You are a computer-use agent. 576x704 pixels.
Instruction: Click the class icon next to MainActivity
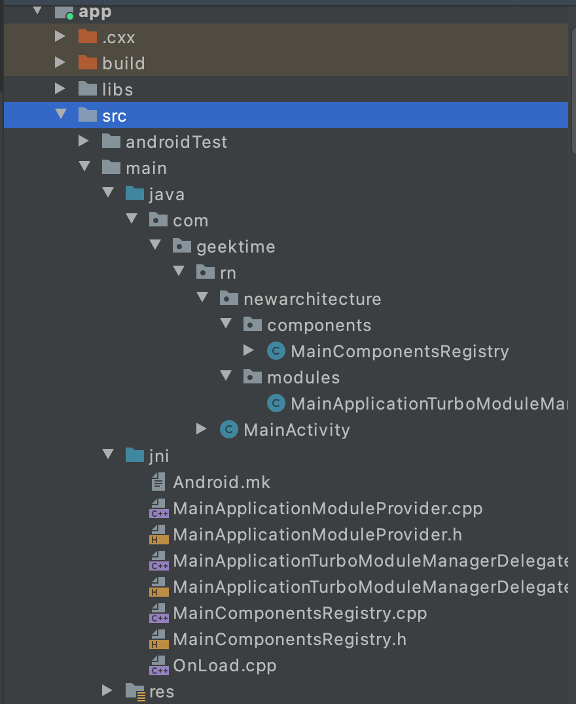coord(229,430)
